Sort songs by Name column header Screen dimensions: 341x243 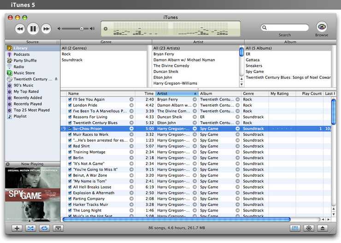[x=101, y=94]
